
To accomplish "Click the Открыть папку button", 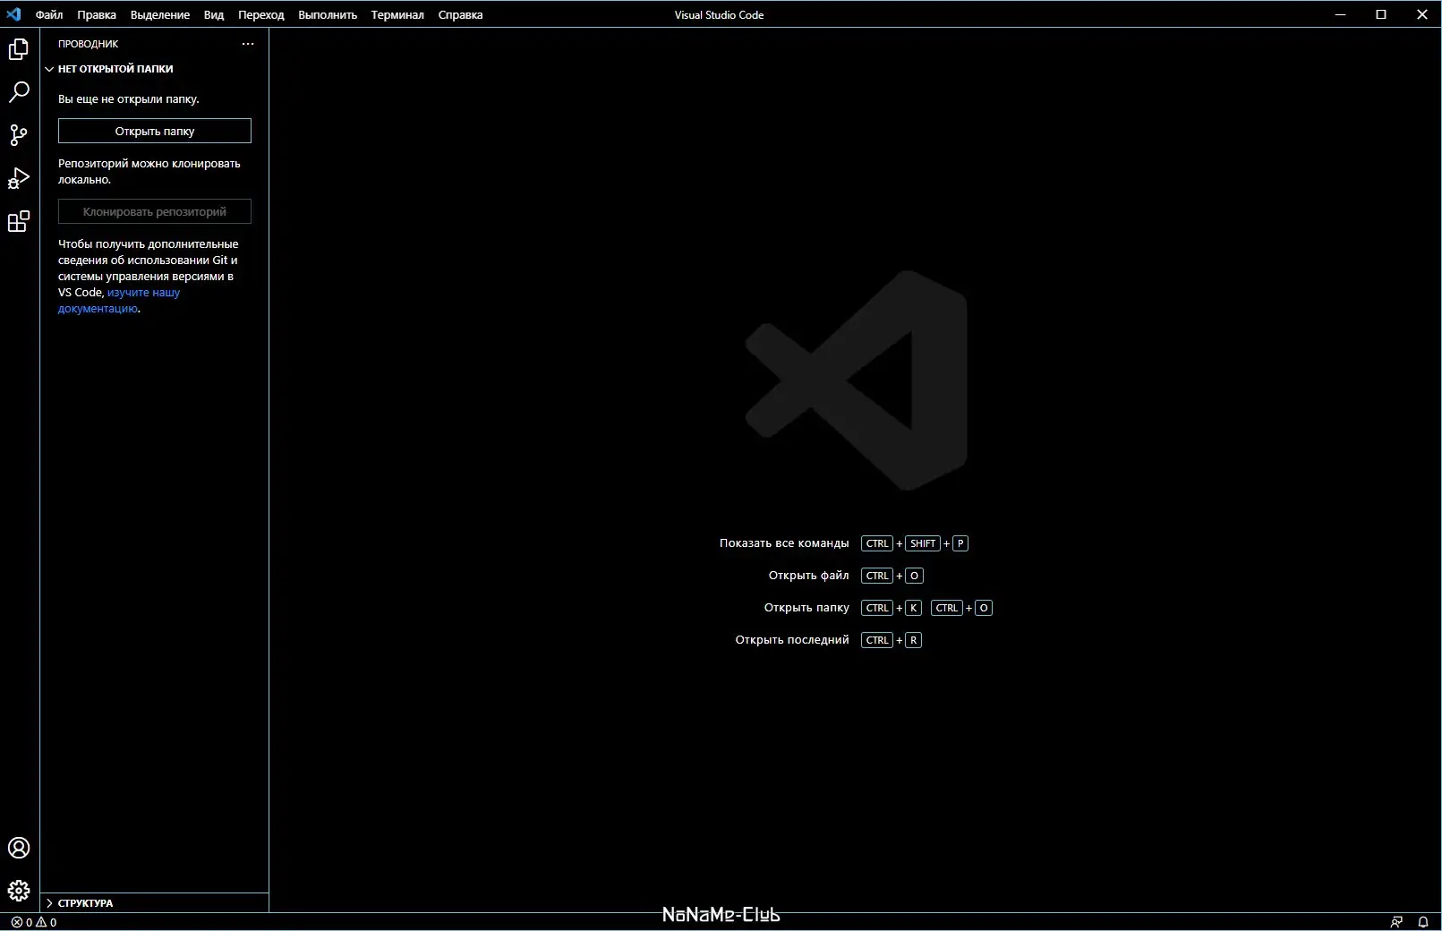I will tap(155, 131).
